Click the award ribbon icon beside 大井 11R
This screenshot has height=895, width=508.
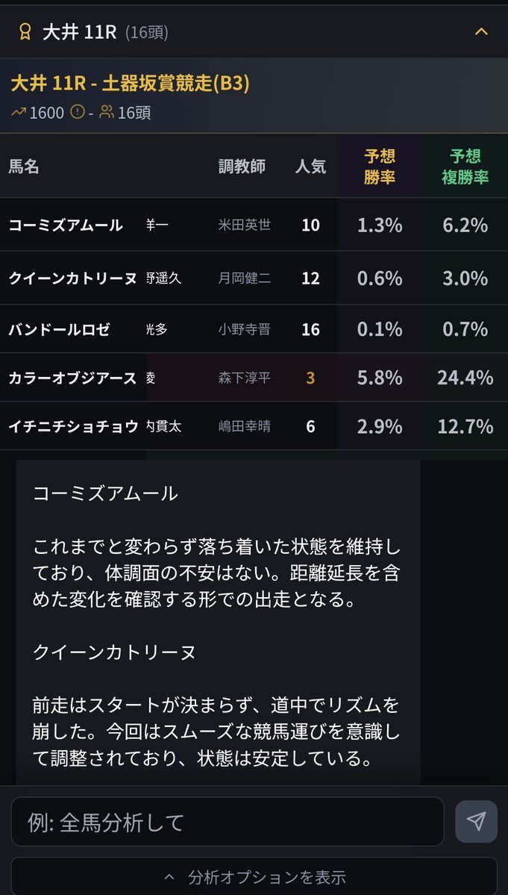25,32
